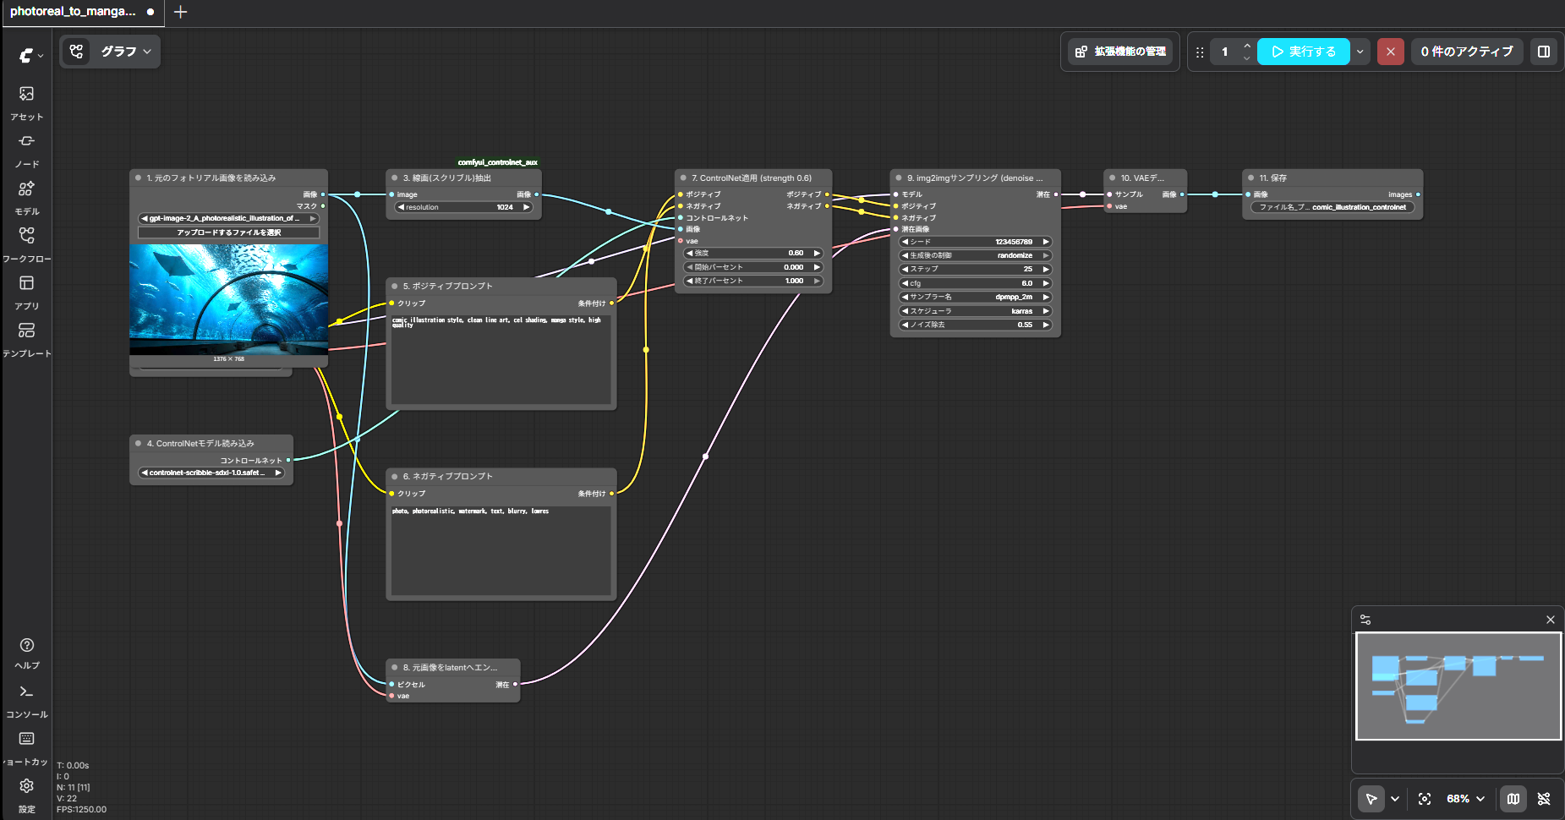The height and width of the screenshot is (820, 1565).
Task: Open the Assets (アセット) sidebar panel
Action: click(x=26, y=102)
